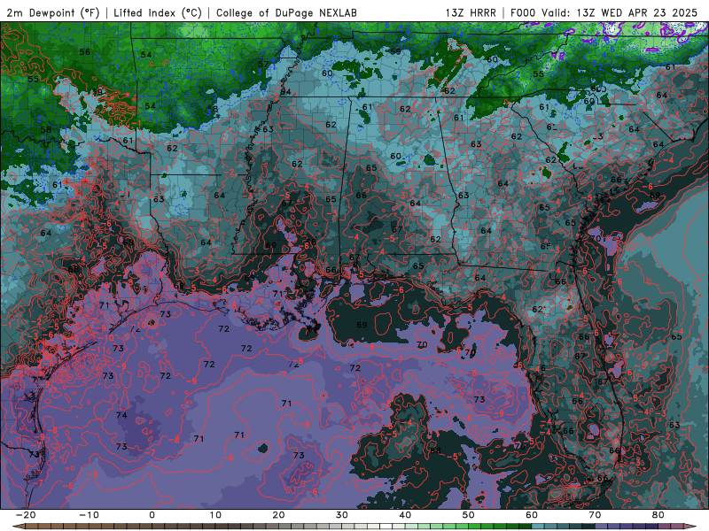The height and width of the screenshot is (531, 709).
Task: Click the 0 label on the color scale
Action: (x=152, y=515)
